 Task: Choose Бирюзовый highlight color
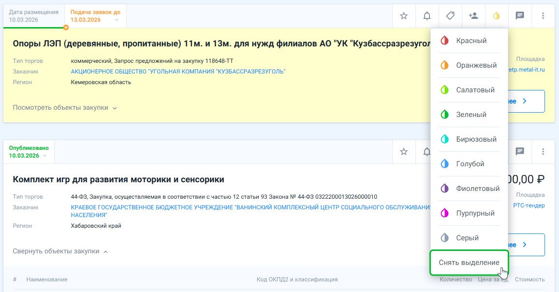pos(469,139)
